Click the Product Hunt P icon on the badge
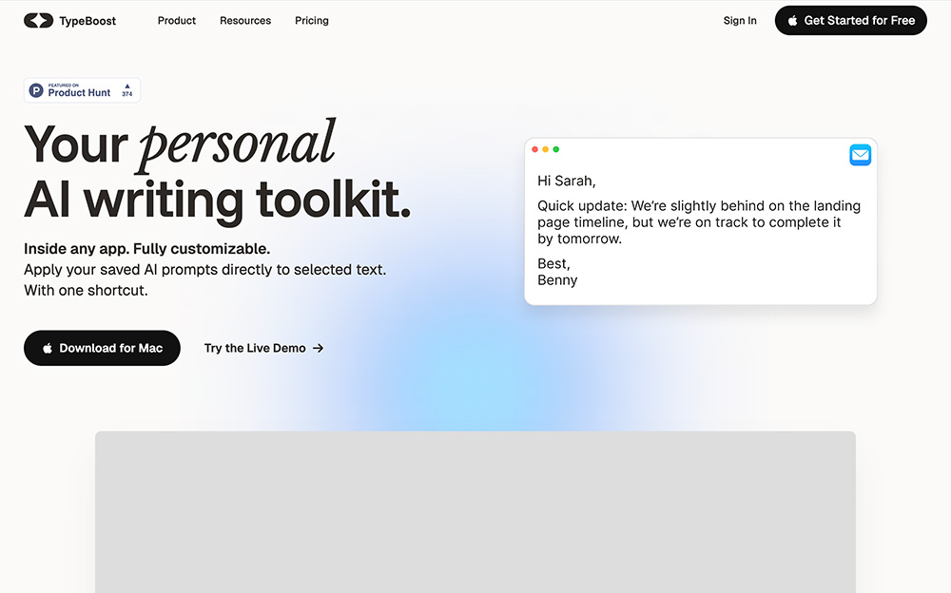This screenshot has height=593, width=951. pos(36,90)
